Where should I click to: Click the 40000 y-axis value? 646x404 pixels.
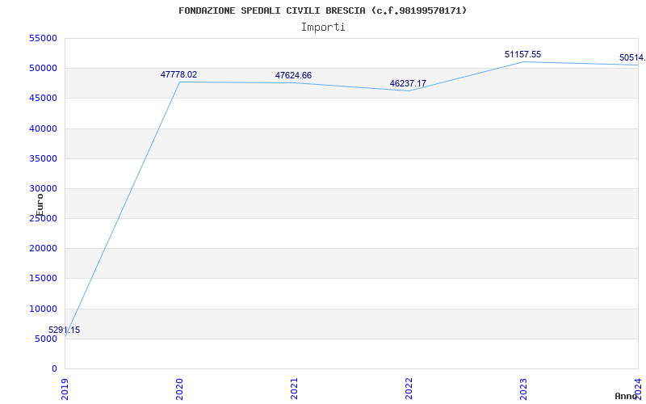click(44, 128)
